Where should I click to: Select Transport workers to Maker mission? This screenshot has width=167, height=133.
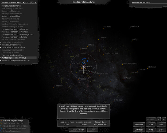point(13,55)
